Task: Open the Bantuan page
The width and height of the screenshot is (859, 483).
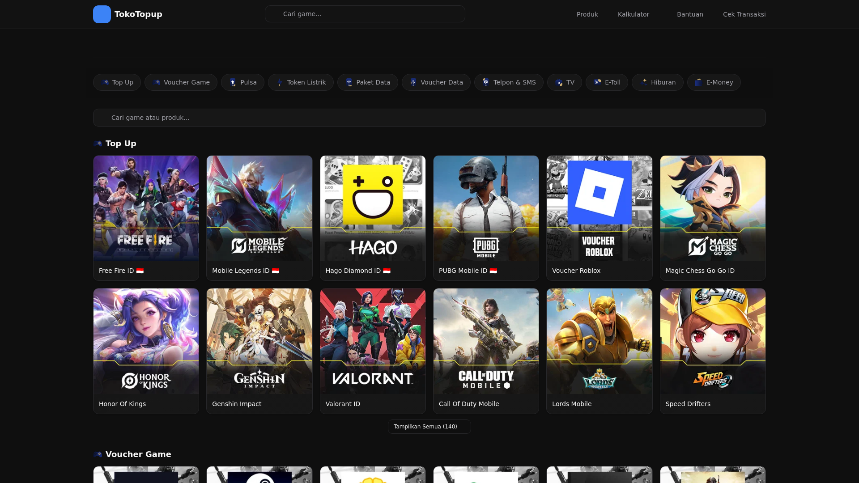Action: 690,14
